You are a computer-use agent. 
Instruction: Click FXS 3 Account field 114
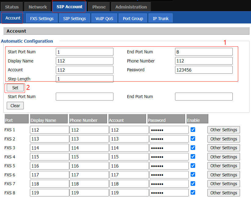pos(129,148)
